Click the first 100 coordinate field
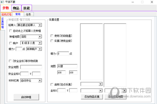 [x=62, y=72]
